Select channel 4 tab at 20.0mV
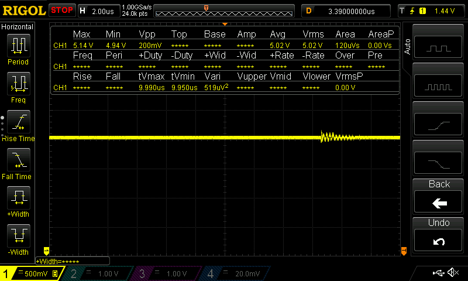 pyautogui.click(x=235, y=273)
